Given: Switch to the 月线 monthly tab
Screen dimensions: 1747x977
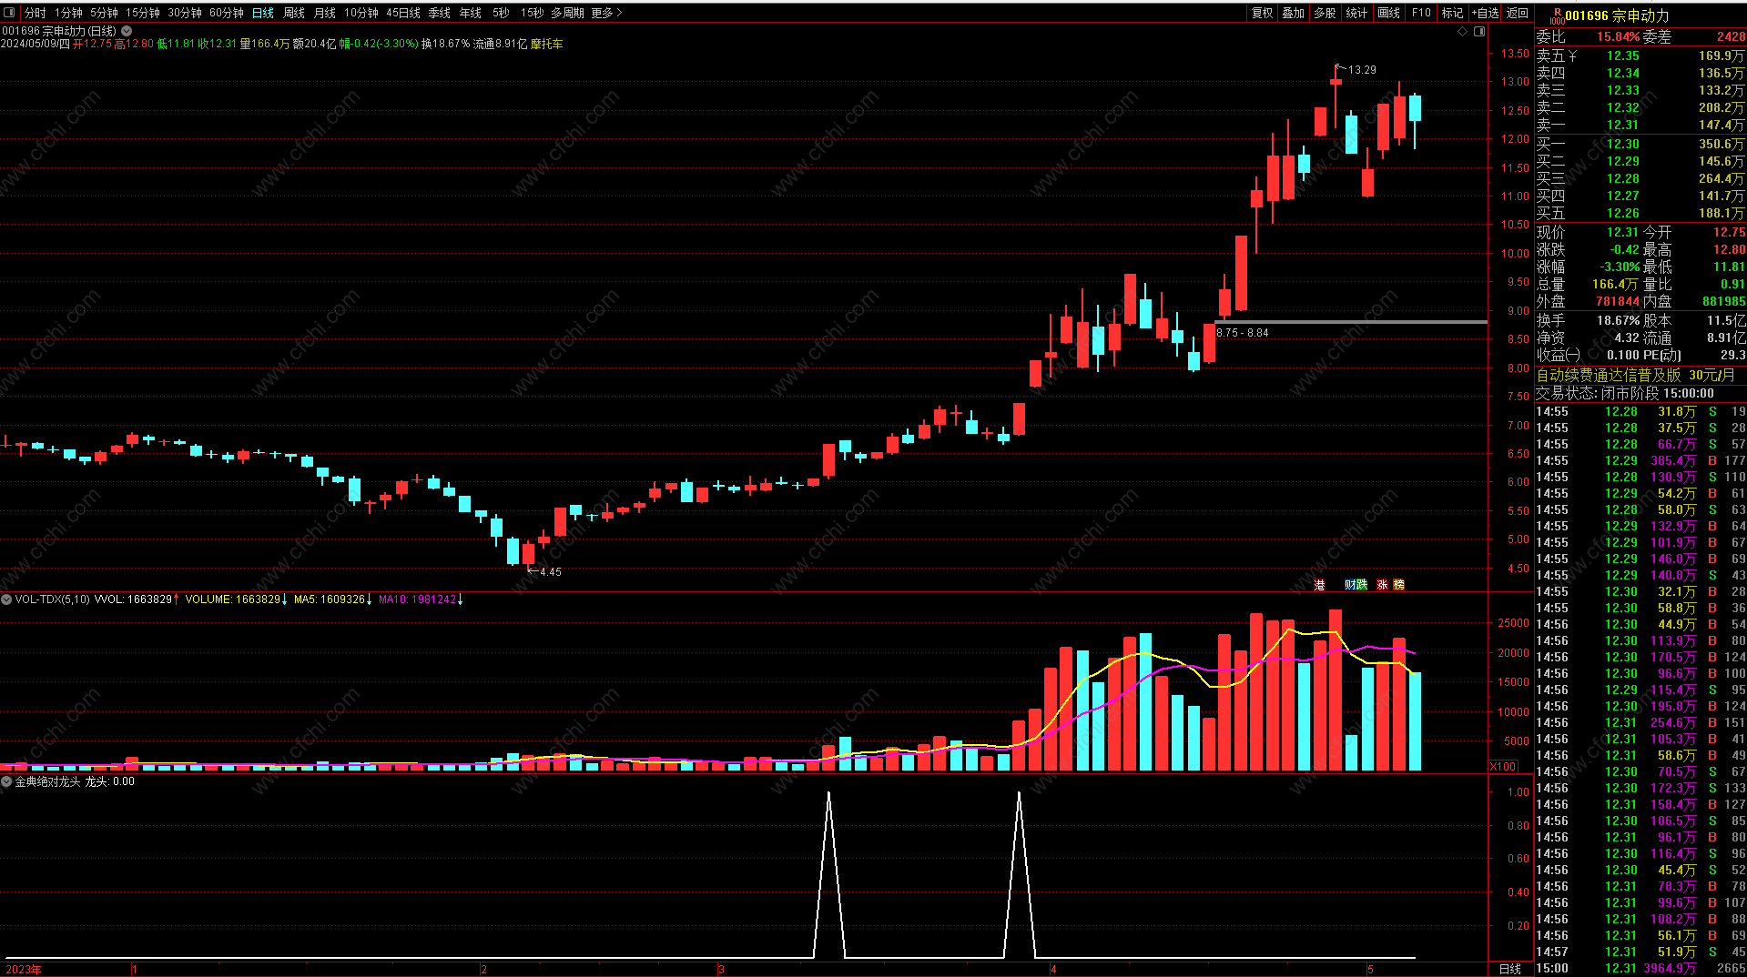Looking at the screenshot, I should tap(324, 13).
